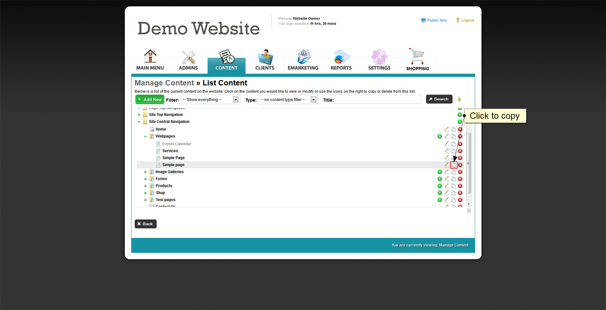The image size is (606, 310).
Task: Click the copy icon for Forms
Action: (x=453, y=179)
